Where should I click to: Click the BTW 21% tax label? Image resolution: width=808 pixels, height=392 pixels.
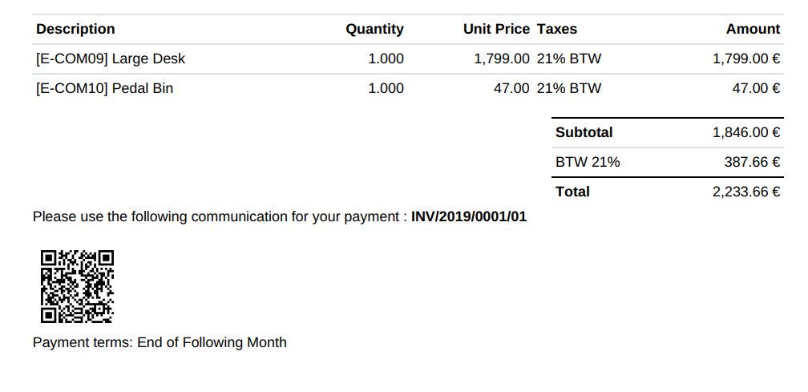tap(588, 162)
